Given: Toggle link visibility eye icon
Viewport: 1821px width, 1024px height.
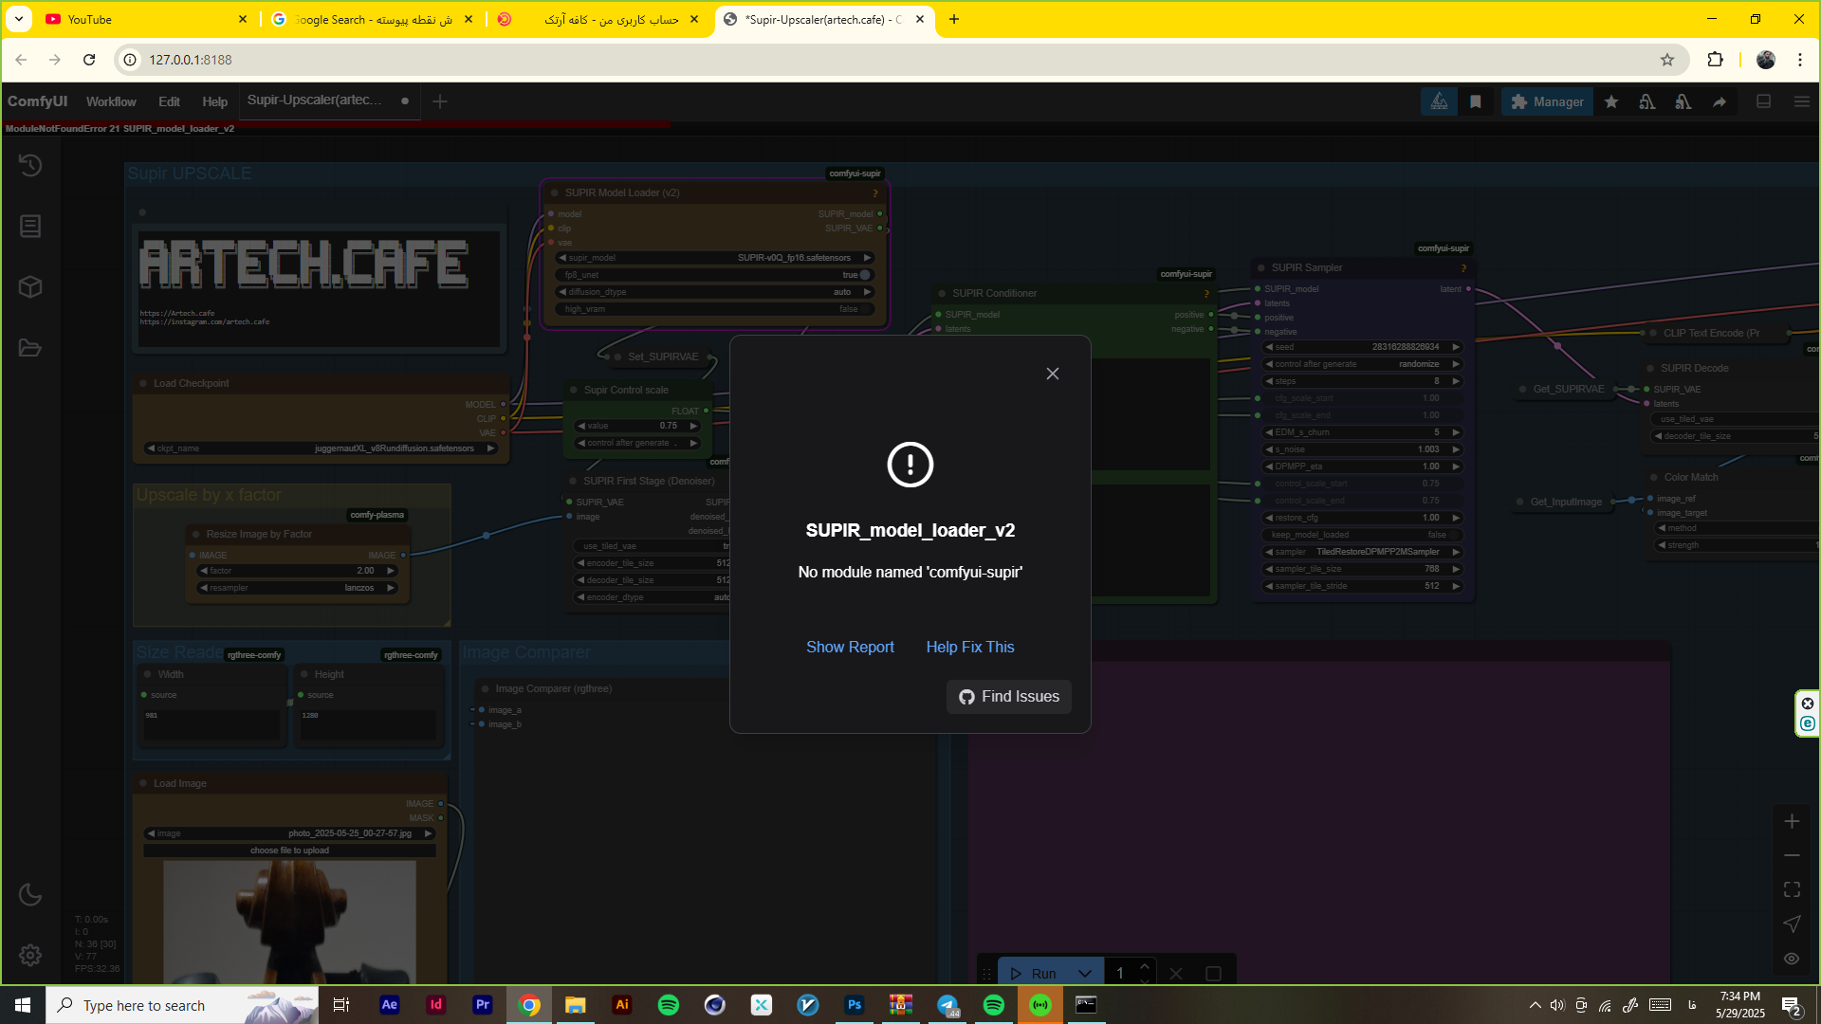Looking at the screenshot, I should tap(1792, 959).
